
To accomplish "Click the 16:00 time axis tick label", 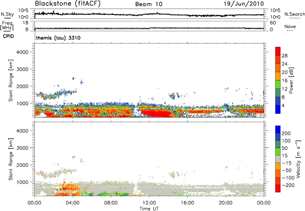I will [x=187, y=203].
